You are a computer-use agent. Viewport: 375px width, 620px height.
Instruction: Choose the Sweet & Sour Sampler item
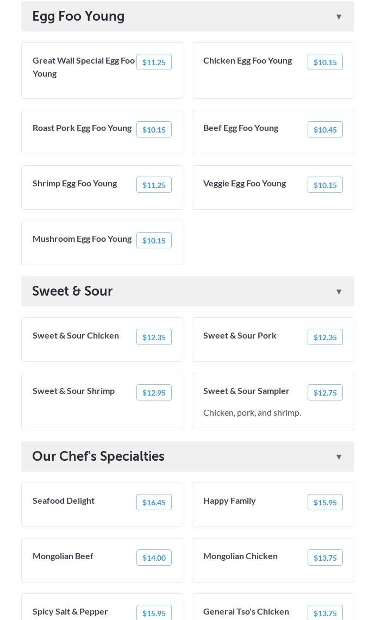point(246,391)
